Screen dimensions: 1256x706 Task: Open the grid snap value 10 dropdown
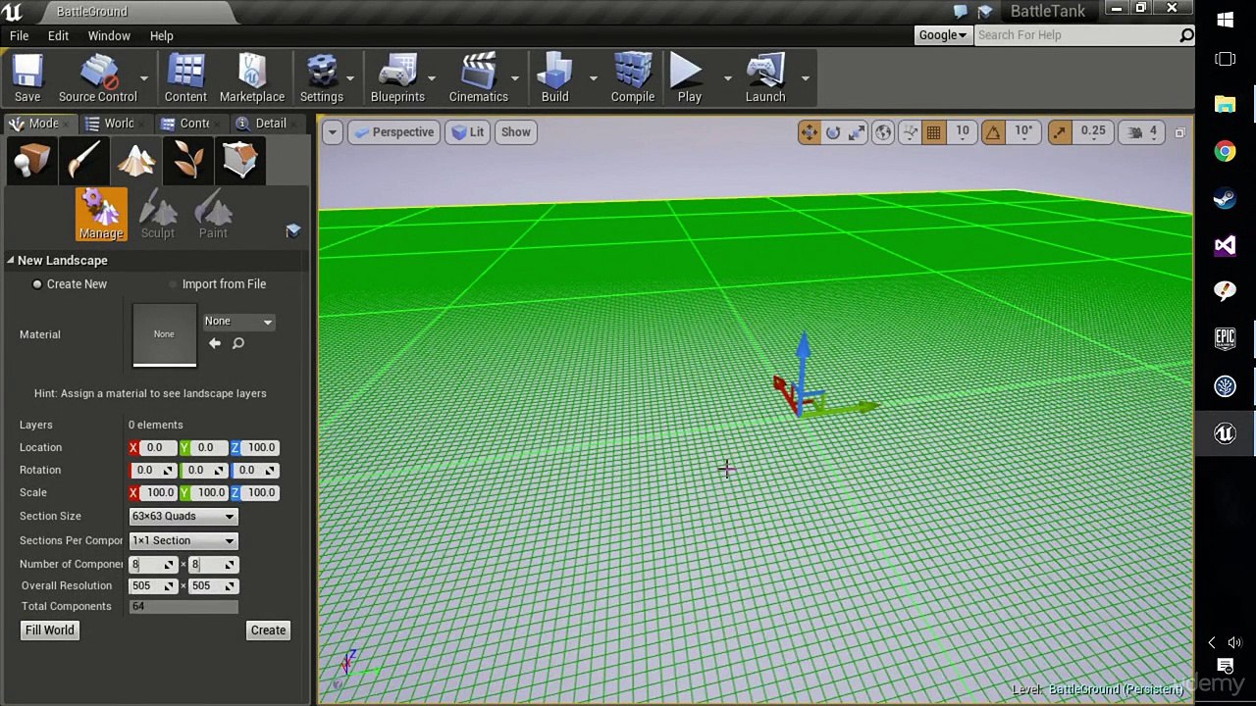963,131
